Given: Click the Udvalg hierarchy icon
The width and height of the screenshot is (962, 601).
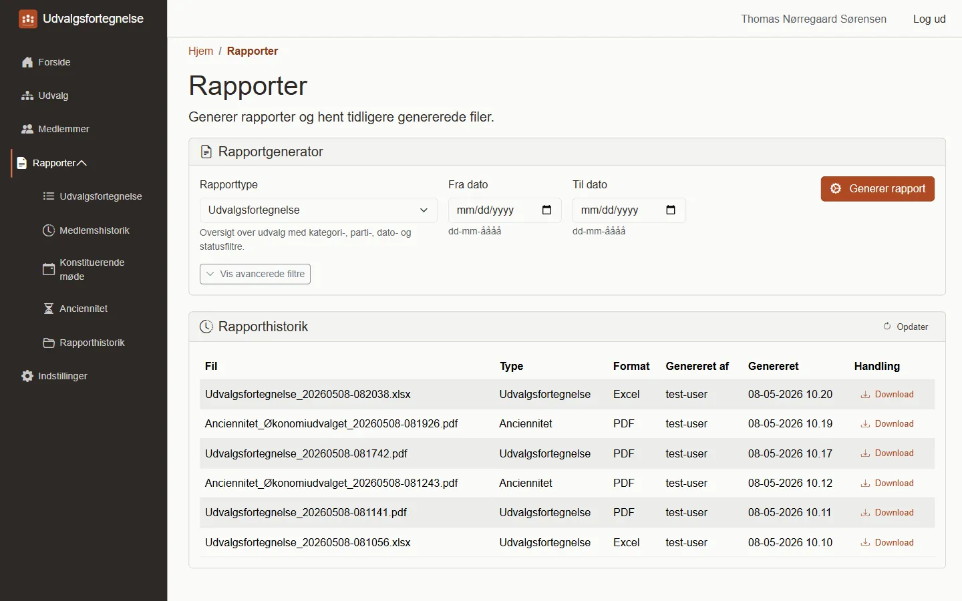Looking at the screenshot, I should click(x=27, y=95).
